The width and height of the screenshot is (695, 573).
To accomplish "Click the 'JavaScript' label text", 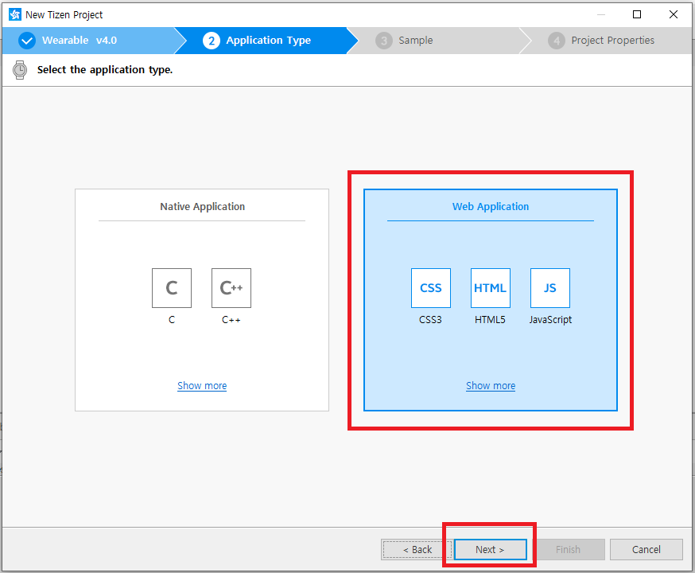I will [550, 320].
